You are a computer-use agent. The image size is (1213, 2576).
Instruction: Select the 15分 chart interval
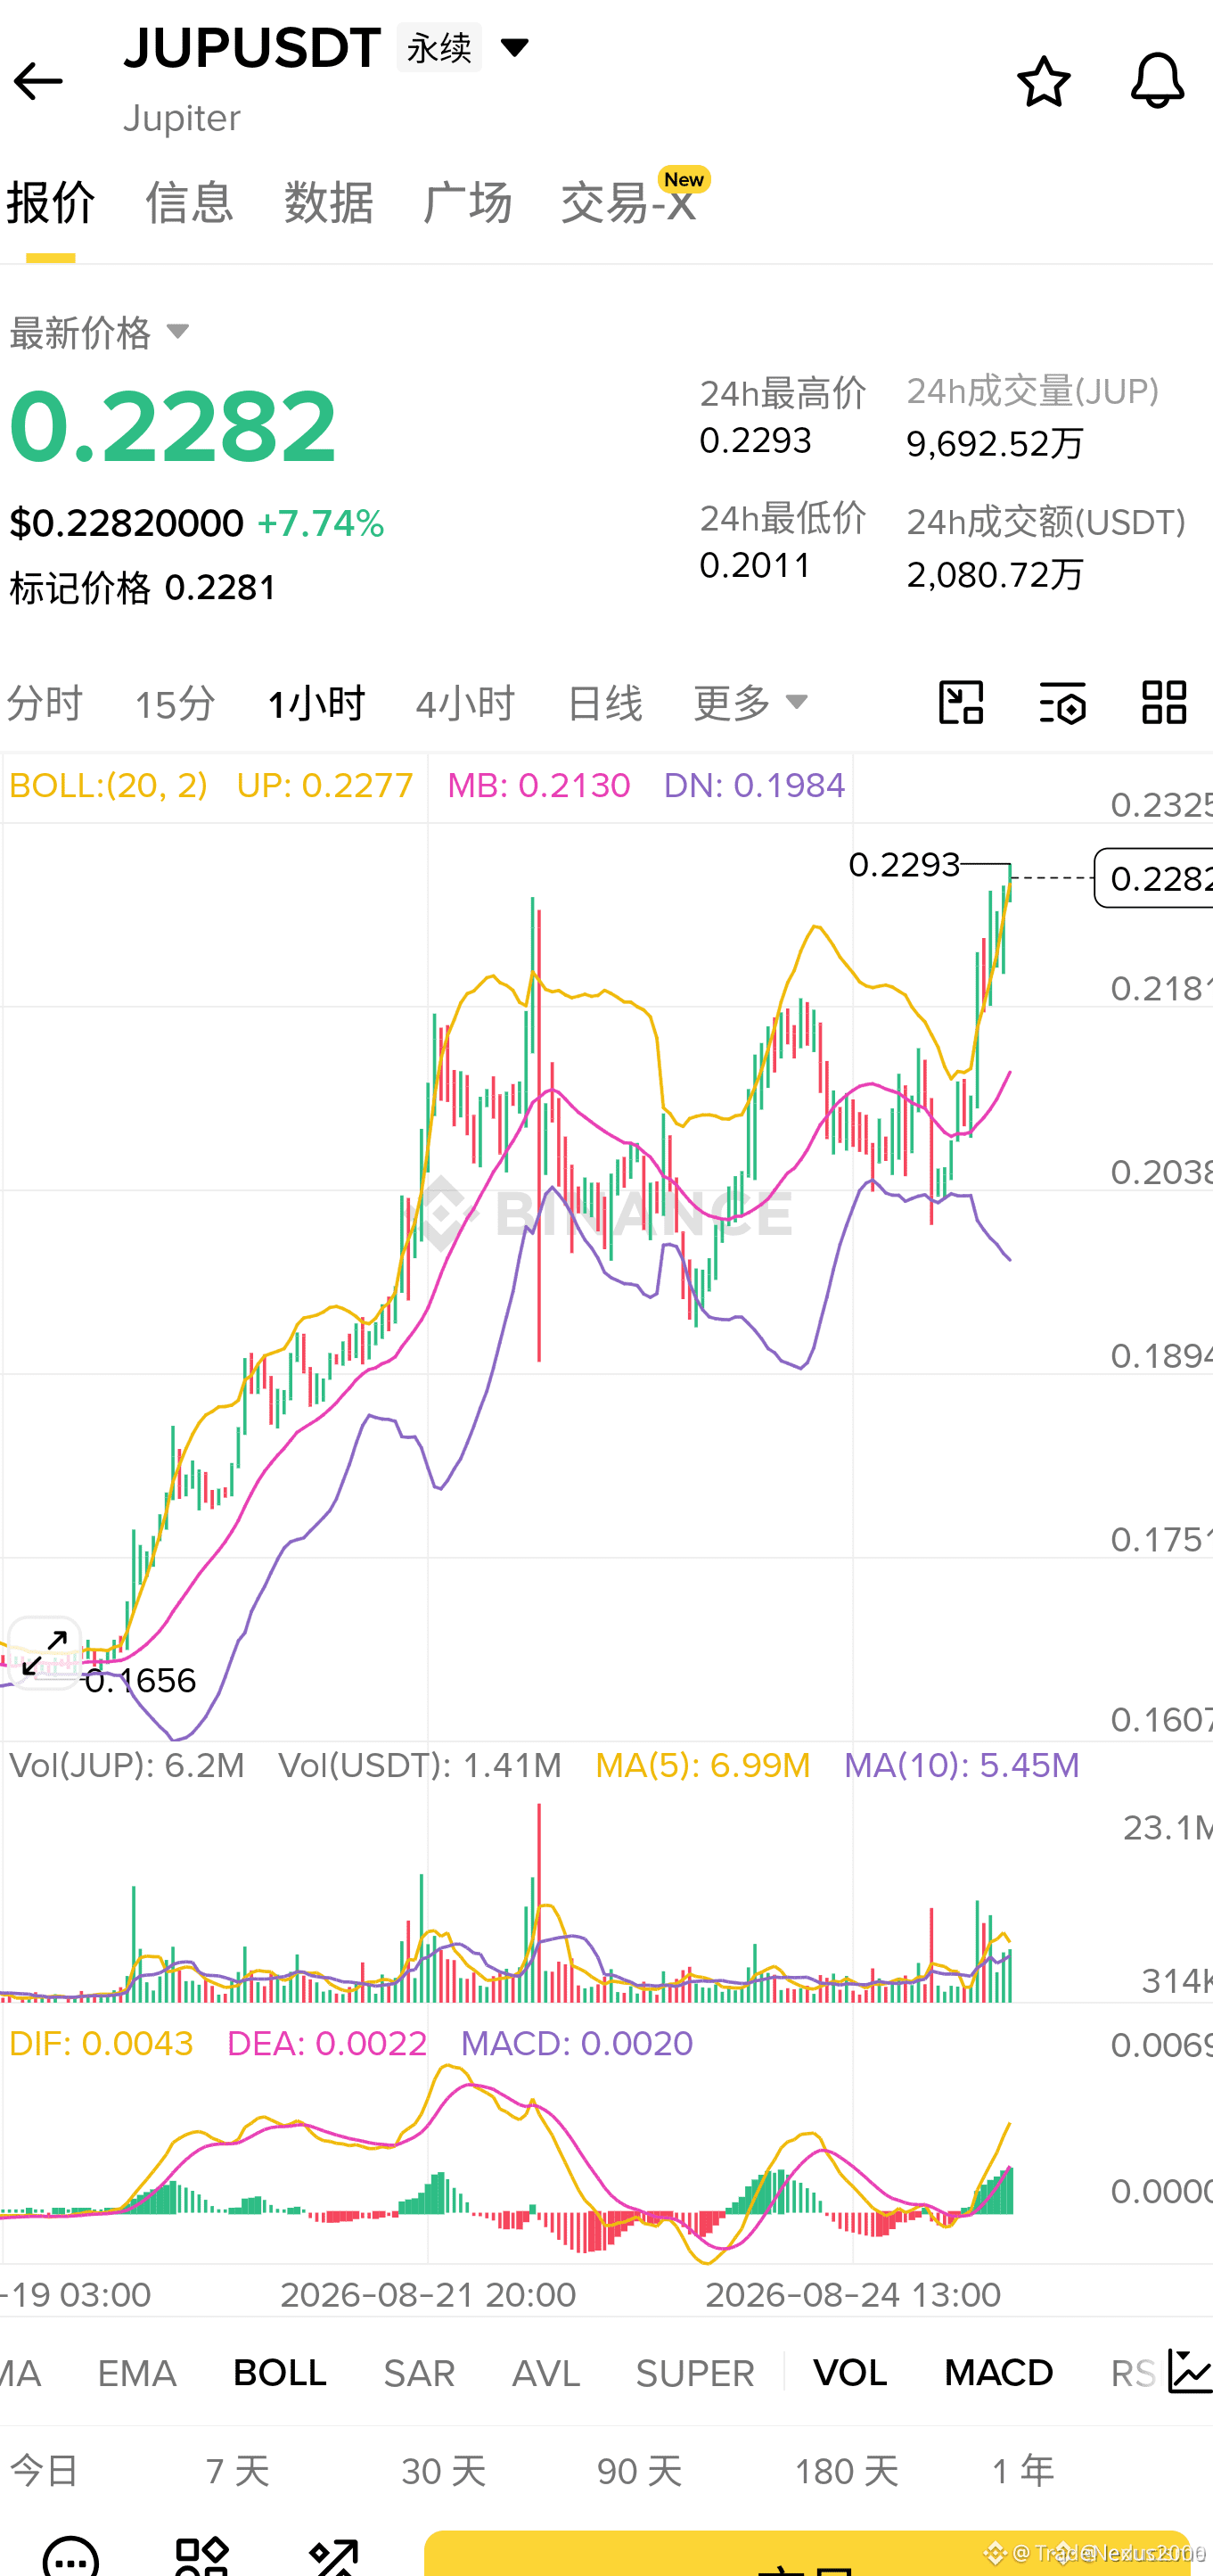tap(175, 704)
